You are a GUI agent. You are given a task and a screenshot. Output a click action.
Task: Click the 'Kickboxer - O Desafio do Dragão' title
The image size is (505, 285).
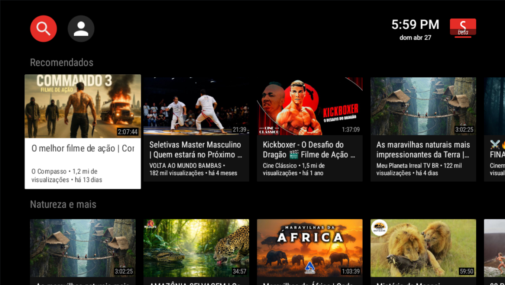[x=309, y=150]
